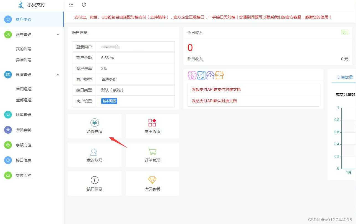
Task: Click the 接口信息 sidebar info icon
Action: 8,160
